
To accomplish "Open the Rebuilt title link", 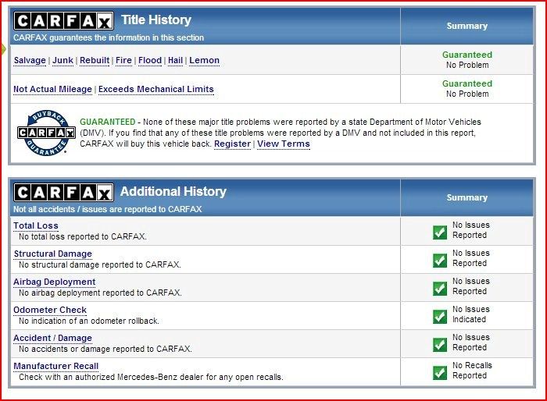I will coord(95,60).
